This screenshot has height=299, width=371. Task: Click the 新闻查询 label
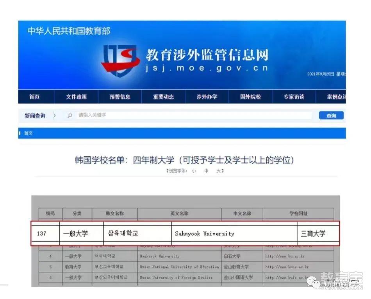click(35, 116)
